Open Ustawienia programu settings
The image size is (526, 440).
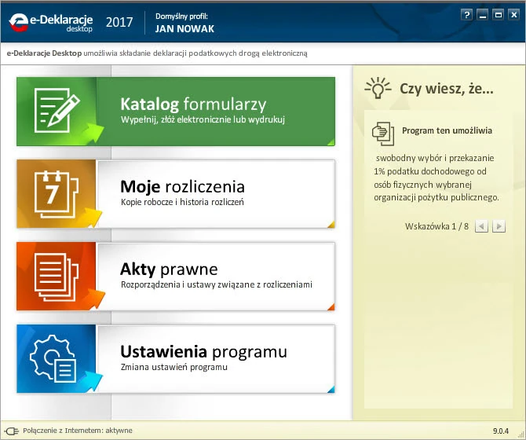click(176, 359)
